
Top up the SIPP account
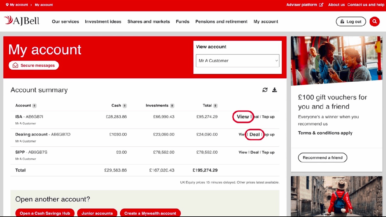[x=268, y=152]
